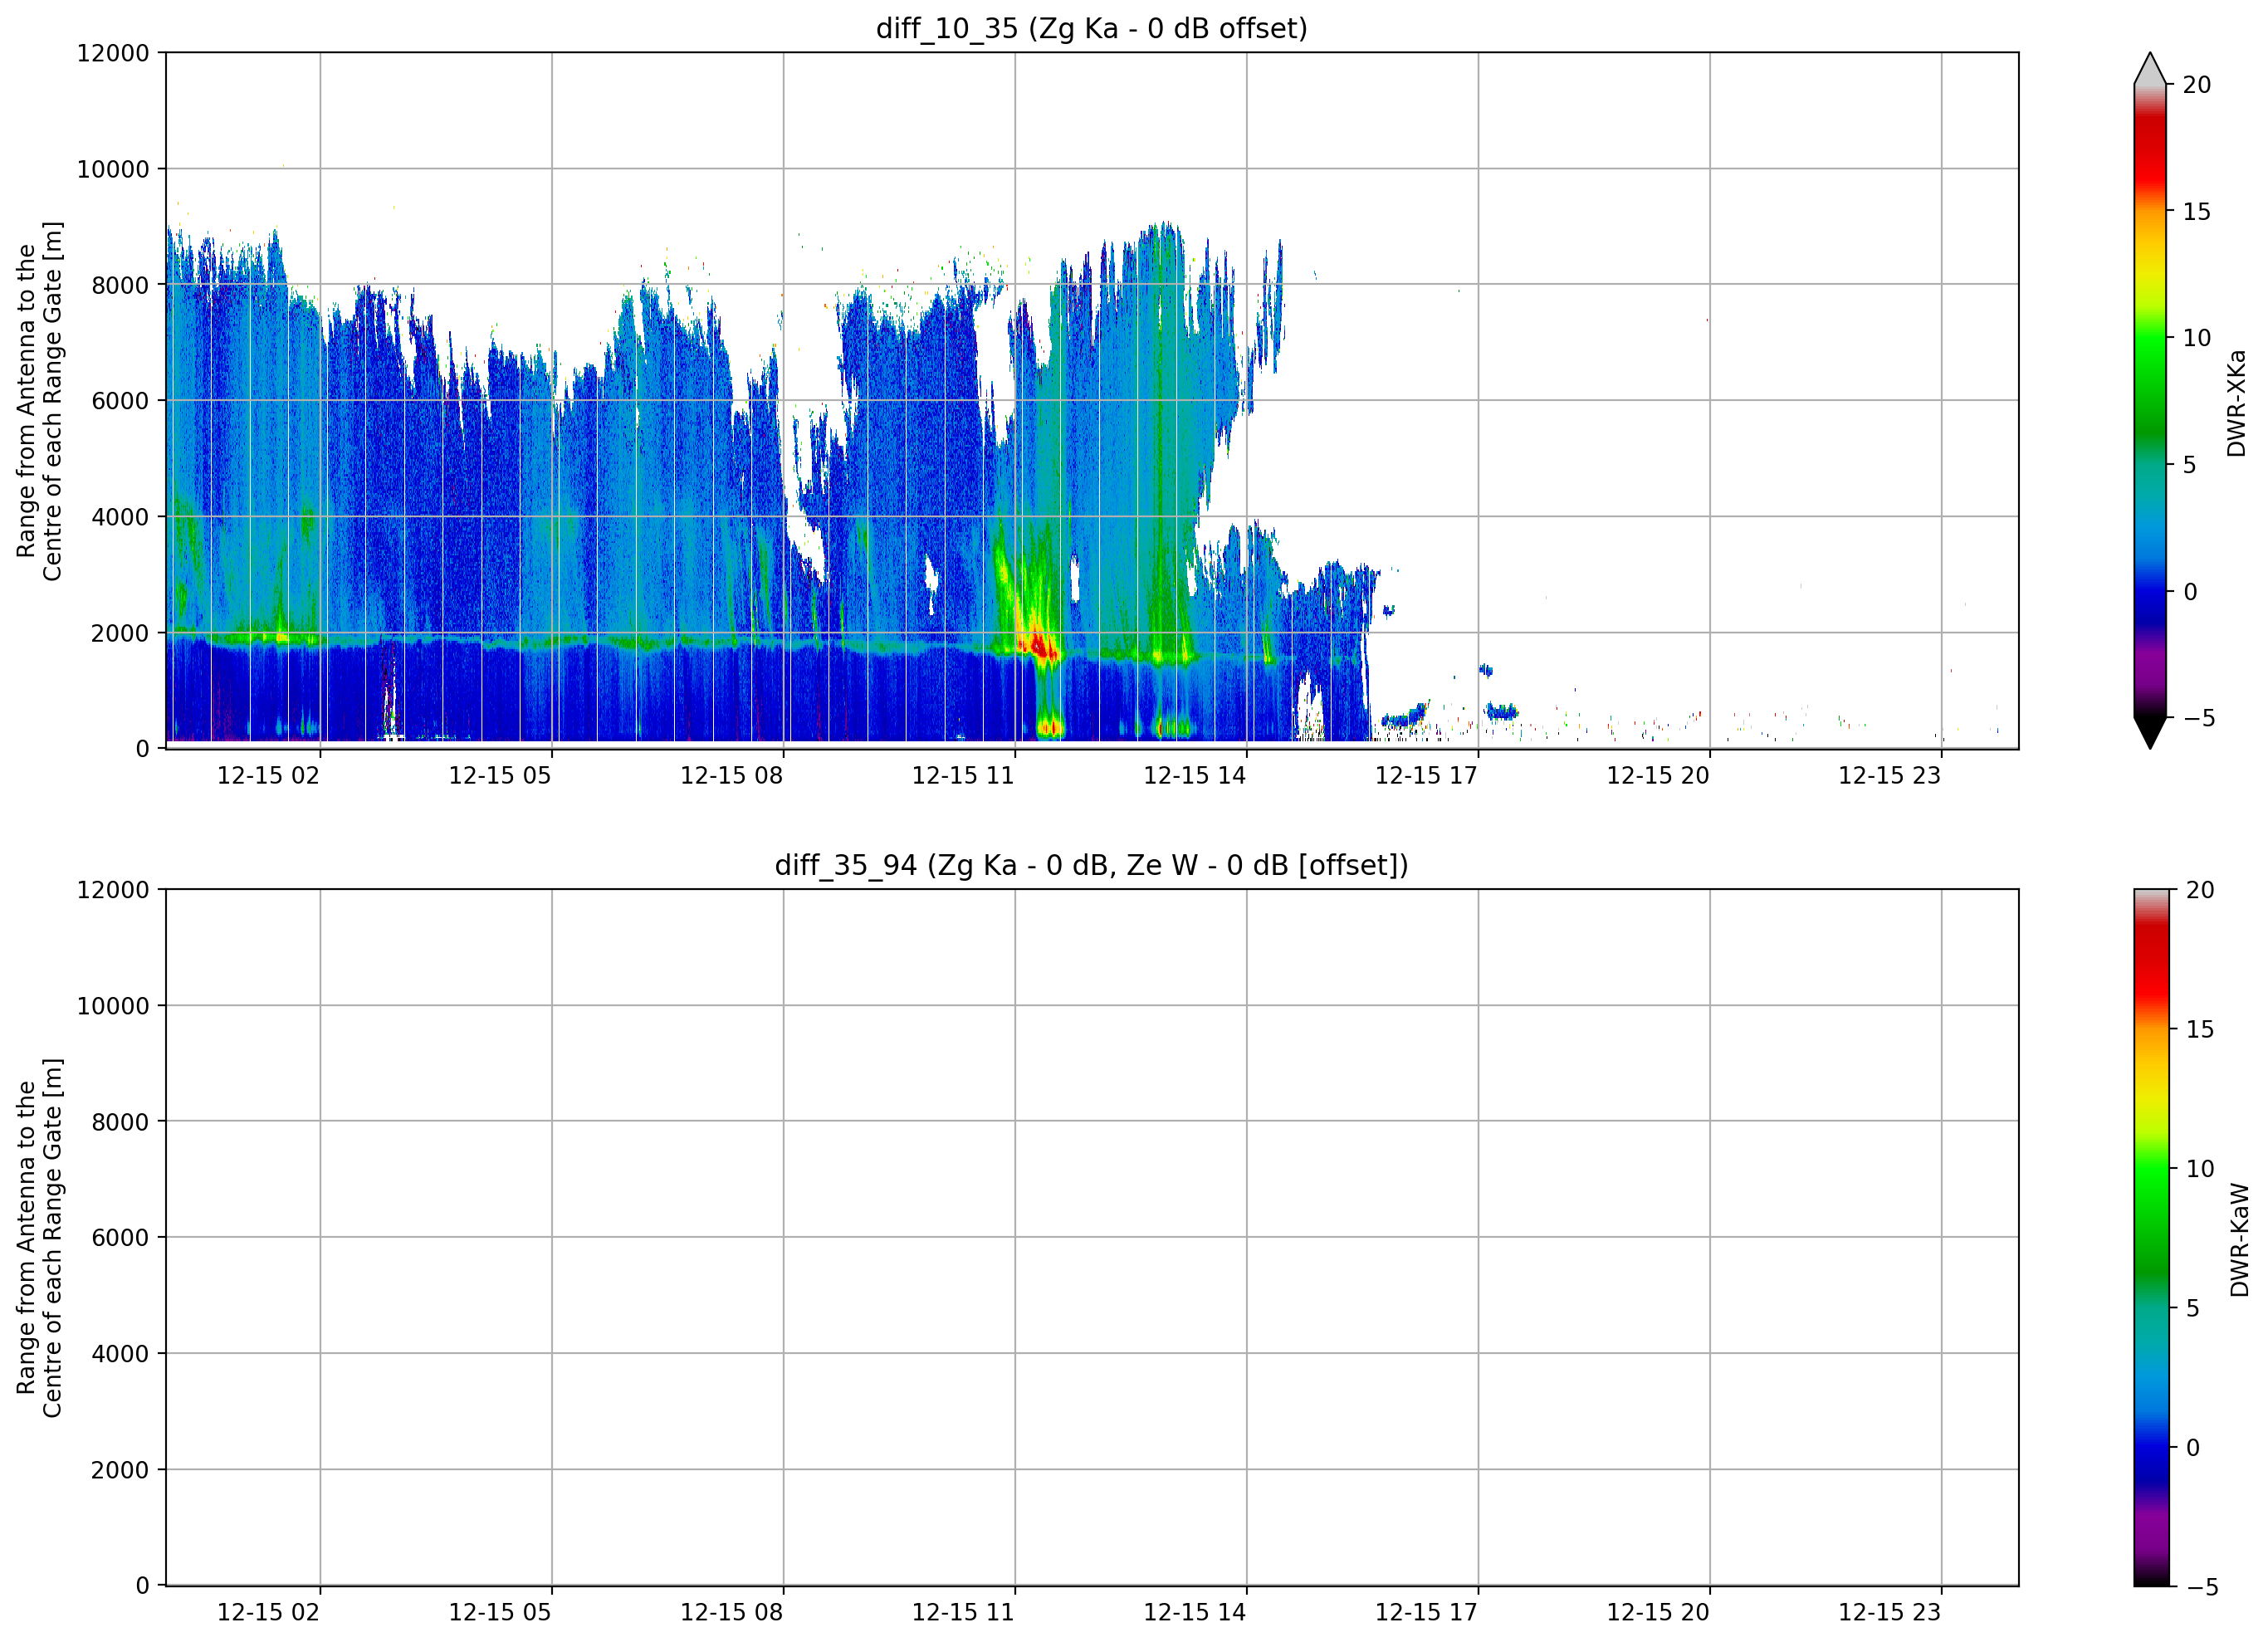This screenshot has height=1642, width=2268.
Task: Click the black lower arrow of top colorbar
Action: coord(2150,732)
